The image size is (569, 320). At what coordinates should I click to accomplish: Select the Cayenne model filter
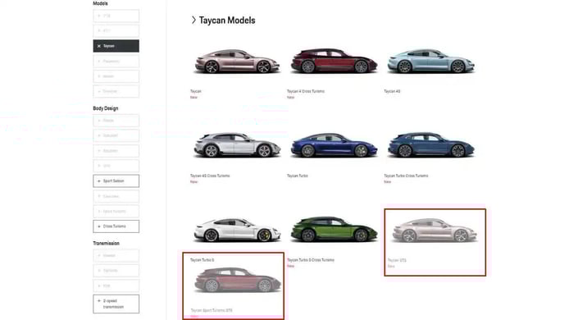click(116, 91)
